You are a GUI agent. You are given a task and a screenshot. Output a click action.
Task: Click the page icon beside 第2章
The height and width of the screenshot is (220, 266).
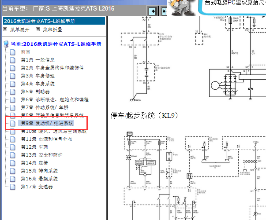[12, 68]
